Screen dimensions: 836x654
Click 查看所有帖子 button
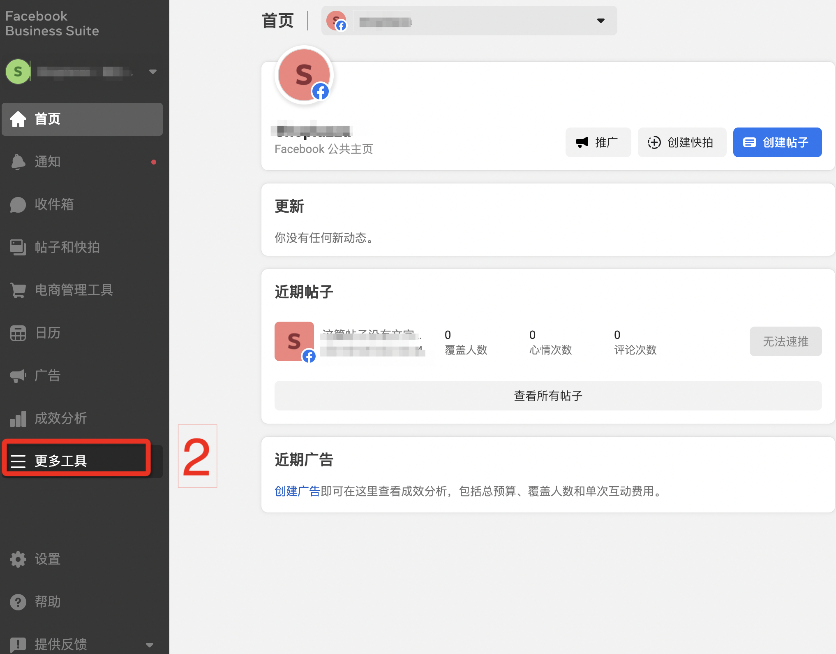click(x=548, y=396)
